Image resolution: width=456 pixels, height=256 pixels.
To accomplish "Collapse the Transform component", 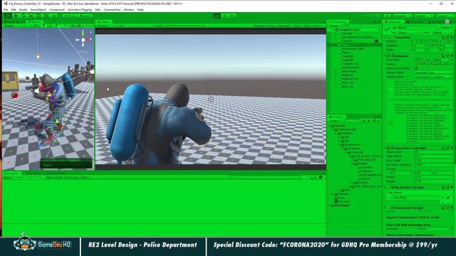I will tap(385, 37).
